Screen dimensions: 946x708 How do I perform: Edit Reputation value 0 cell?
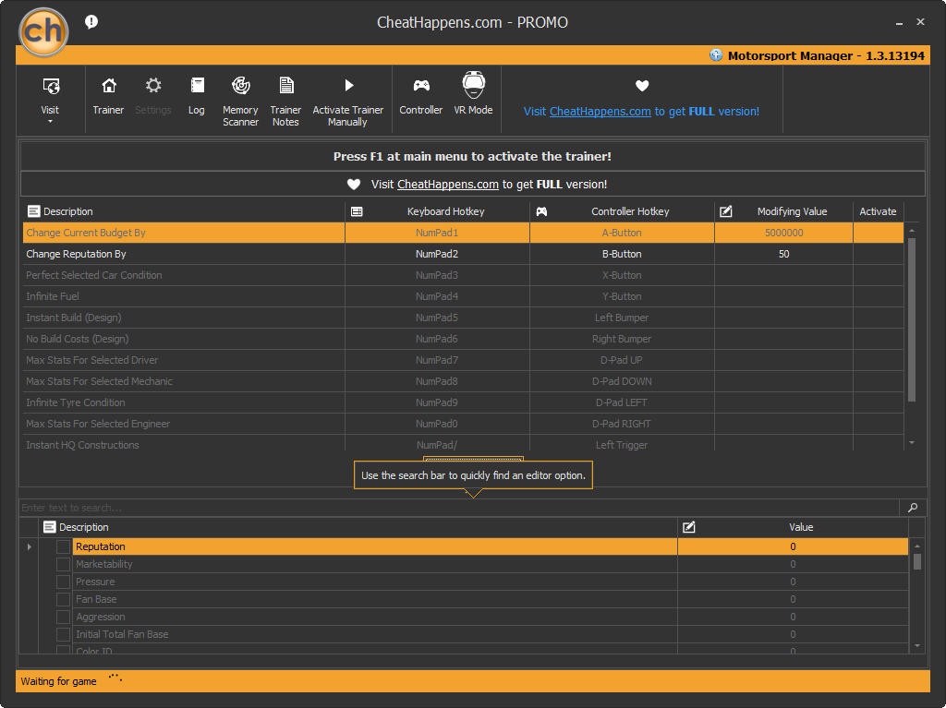click(x=793, y=546)
